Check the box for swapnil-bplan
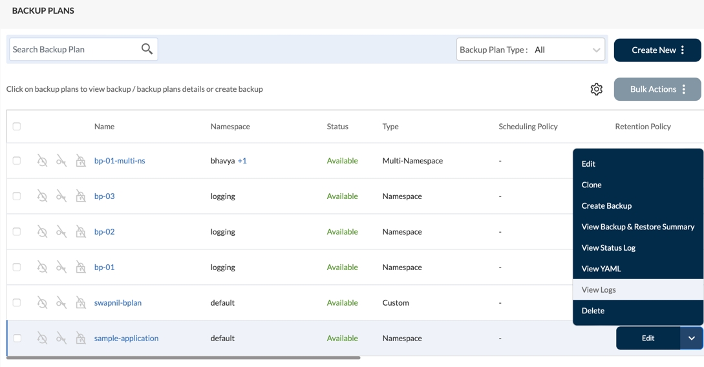Screen dimensions: 704x367 (17, 303)
